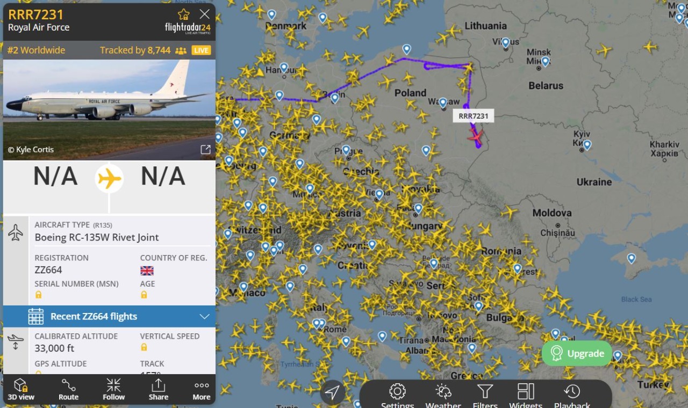Click the Royal Air Force aircraft photo
This screenshot has height=408, width=688.
click(109, 110)
